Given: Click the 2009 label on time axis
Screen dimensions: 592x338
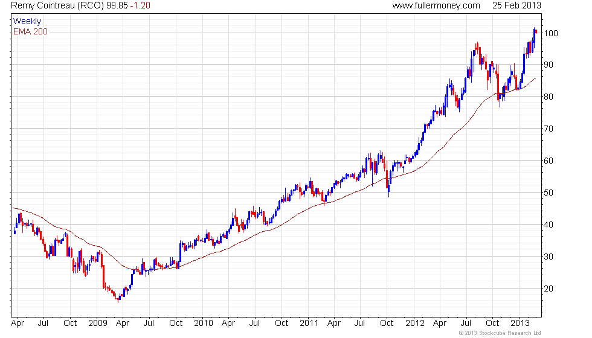Looking at the screenshot, I should pyautogui.click(x=98, y=324).
